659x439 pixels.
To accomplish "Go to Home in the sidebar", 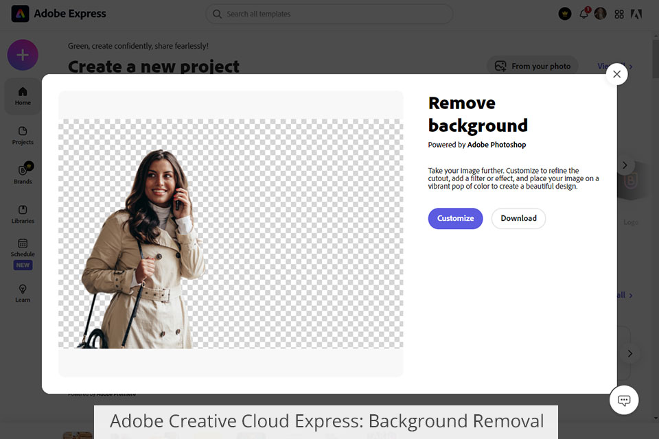I will (x=23, y=96).
